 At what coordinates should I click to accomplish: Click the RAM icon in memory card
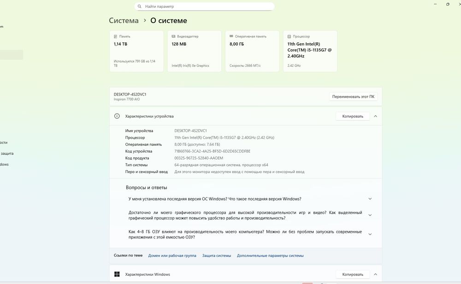231,36
